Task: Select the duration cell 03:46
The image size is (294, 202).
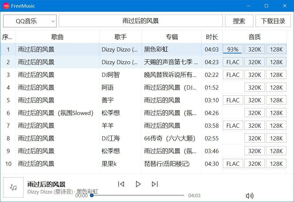Action: coord(212,151)
